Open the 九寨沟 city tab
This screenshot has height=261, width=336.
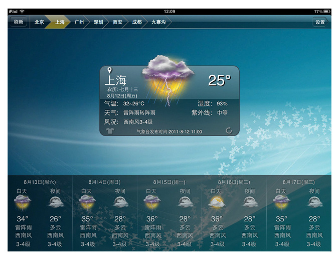[158, 22]
